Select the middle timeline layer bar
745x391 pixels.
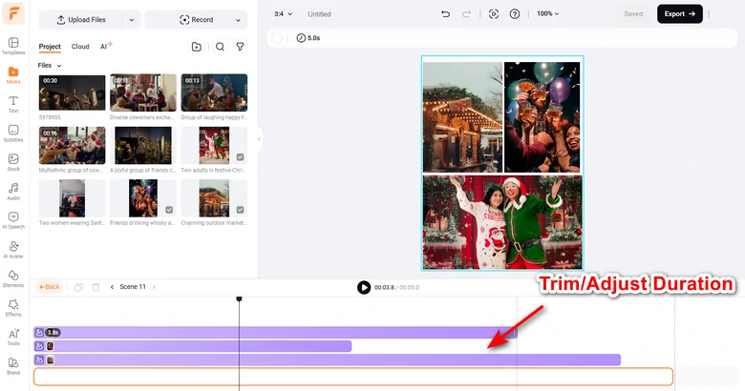click(192, 346)
